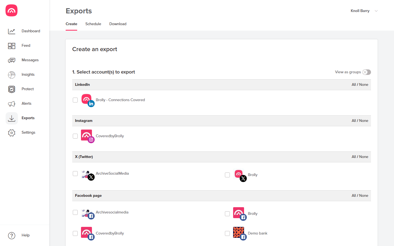394x246 pixels.
Task: Open Alerts via its megaphone icon
Action: tap(11, 104)
